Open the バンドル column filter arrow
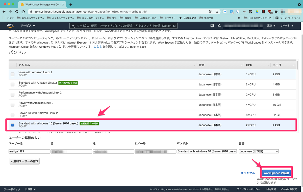The width and height of the screenshot is (303, 192). pos(194,65)
